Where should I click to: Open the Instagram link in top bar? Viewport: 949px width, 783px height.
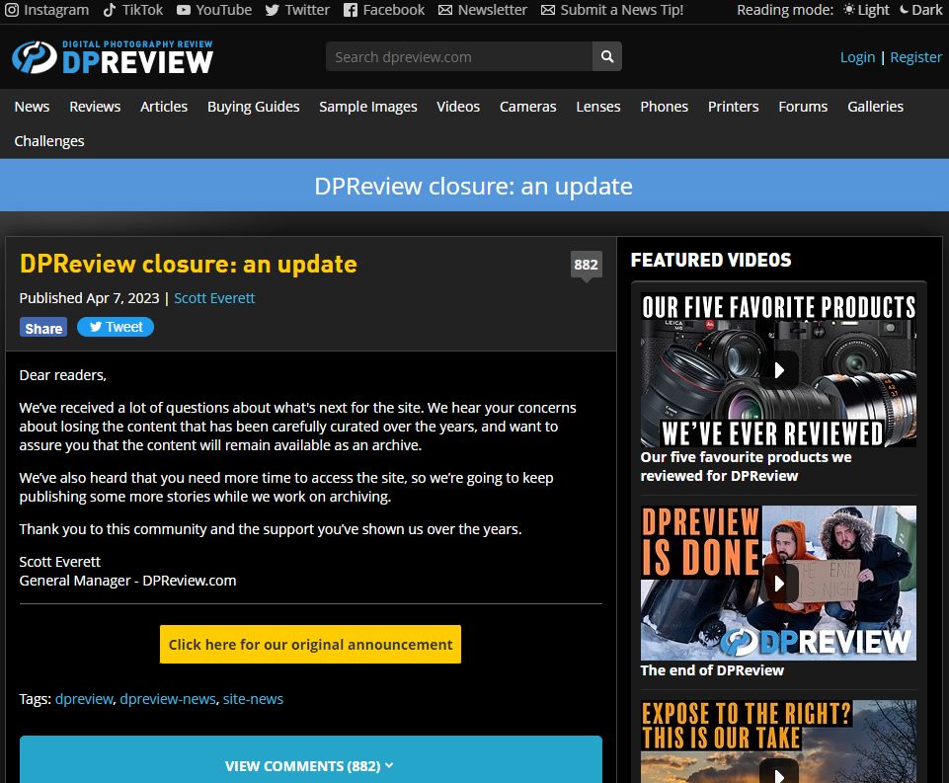point(46,10)
